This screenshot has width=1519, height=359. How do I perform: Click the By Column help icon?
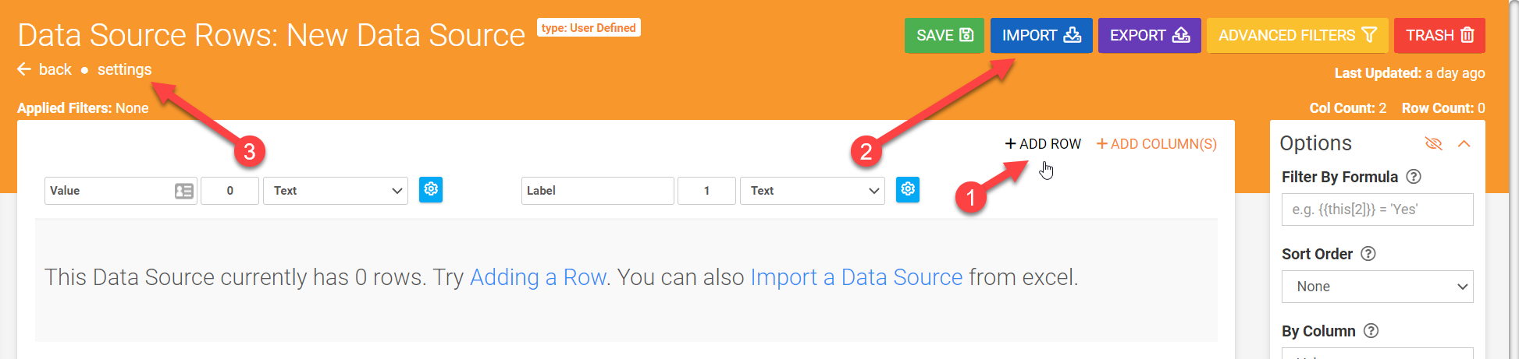tap(1371, 331)
